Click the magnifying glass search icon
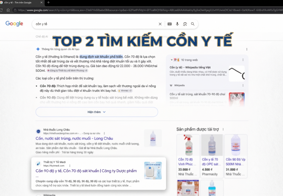283x196 pixels. [x=193, y=24]
